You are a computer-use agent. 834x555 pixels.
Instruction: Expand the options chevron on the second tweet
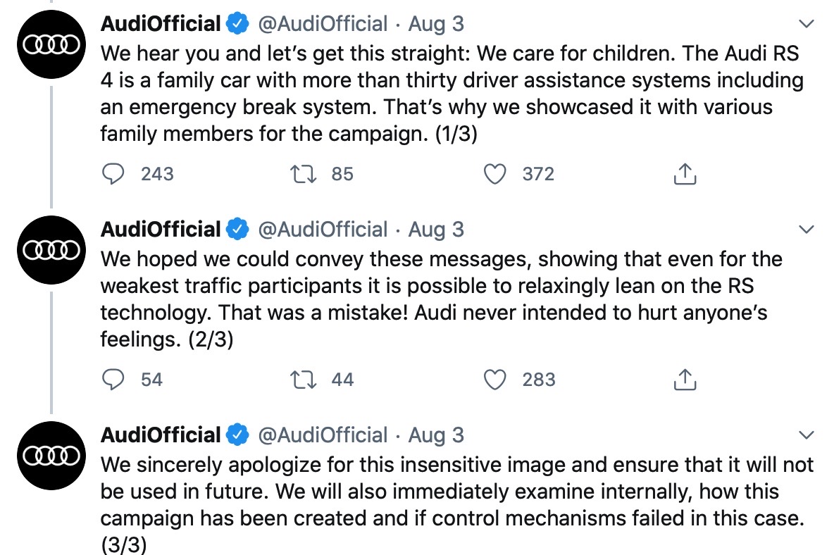pos(807,229)
